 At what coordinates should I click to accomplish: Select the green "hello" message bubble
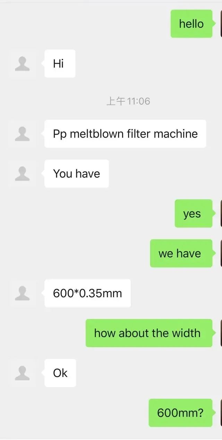tap(191, 24)
